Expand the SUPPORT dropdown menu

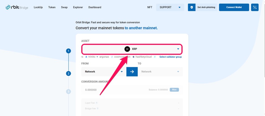(170, 7)
